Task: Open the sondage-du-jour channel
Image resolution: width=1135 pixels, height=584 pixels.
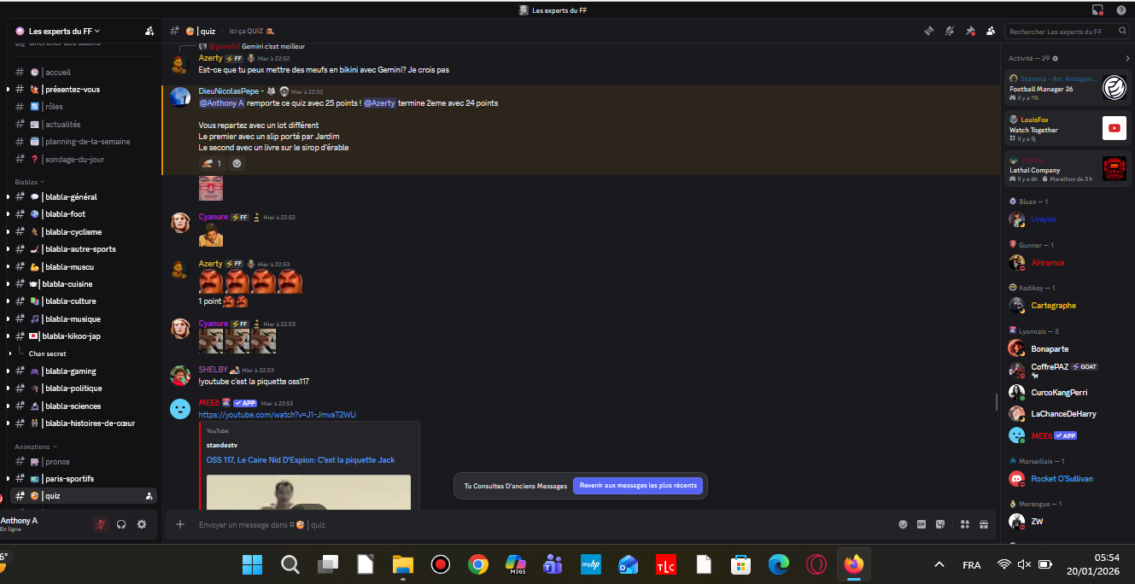Action: coord(84,160)
